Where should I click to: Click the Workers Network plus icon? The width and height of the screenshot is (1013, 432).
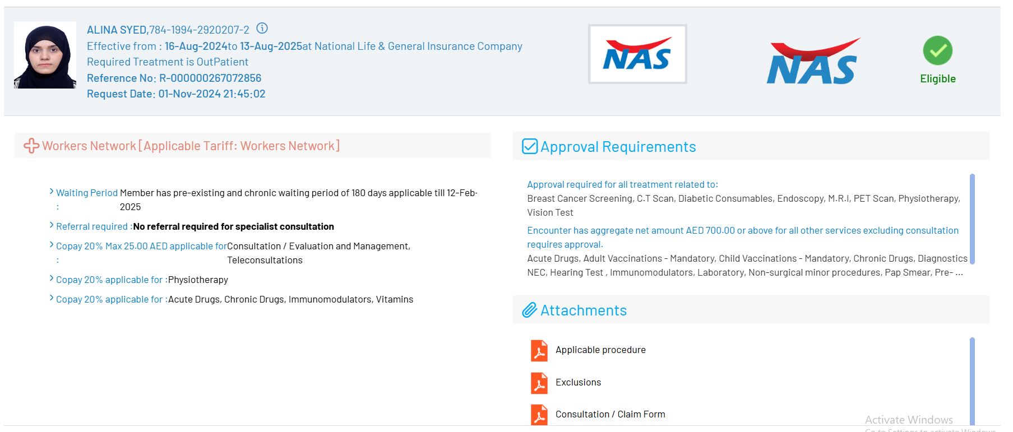[x=31, y=146]
